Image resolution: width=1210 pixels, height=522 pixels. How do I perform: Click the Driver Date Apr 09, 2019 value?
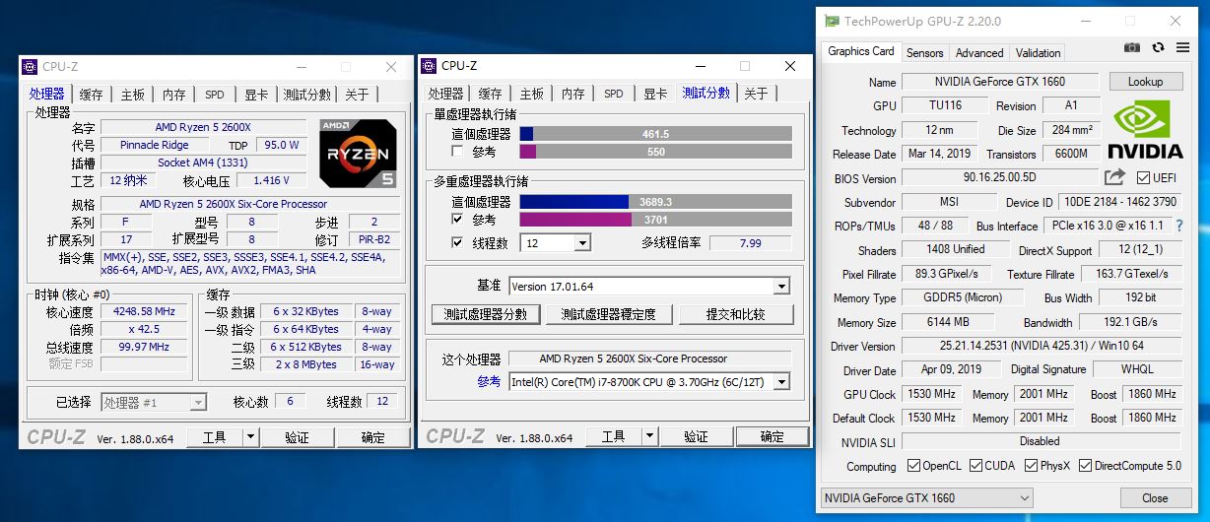tap(951, 370)
